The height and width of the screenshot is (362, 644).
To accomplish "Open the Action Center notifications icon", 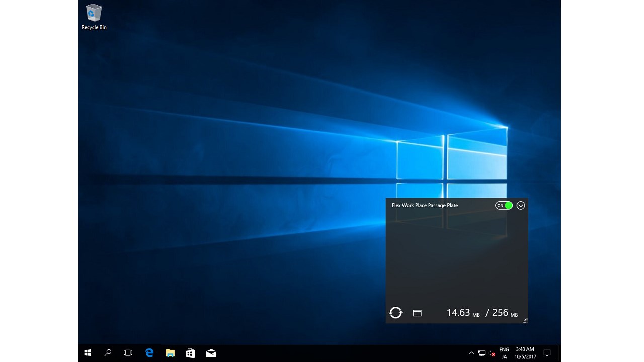I will click(547, 353).
